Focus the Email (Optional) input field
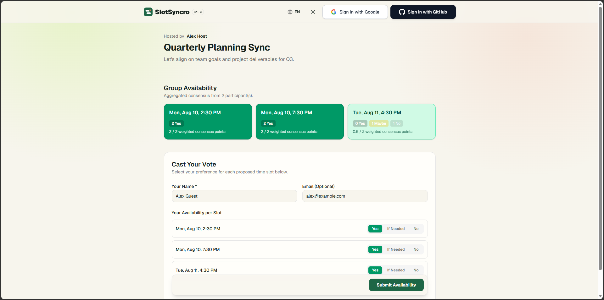604x300 pixels. click(365, 196)
